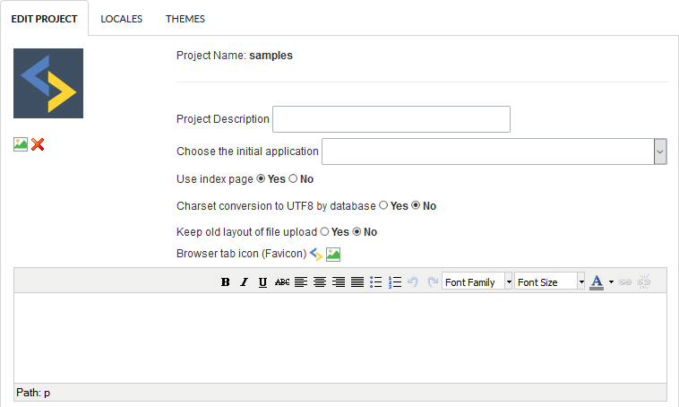Open the text color picker arrow
Image resolution: width=679 pixels, height=407 pixels.
point(611,282)
